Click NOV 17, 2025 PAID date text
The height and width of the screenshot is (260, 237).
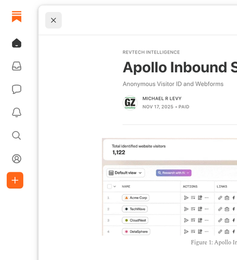tap(166, 107)
